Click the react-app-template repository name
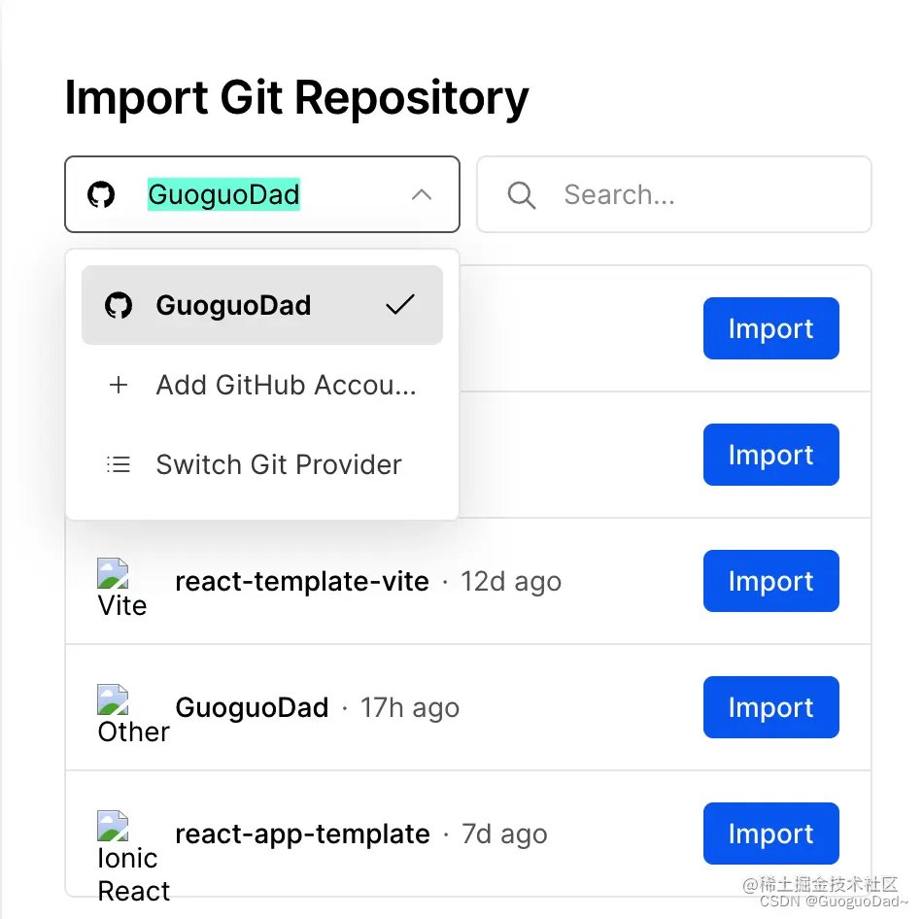 pos(302,834)
